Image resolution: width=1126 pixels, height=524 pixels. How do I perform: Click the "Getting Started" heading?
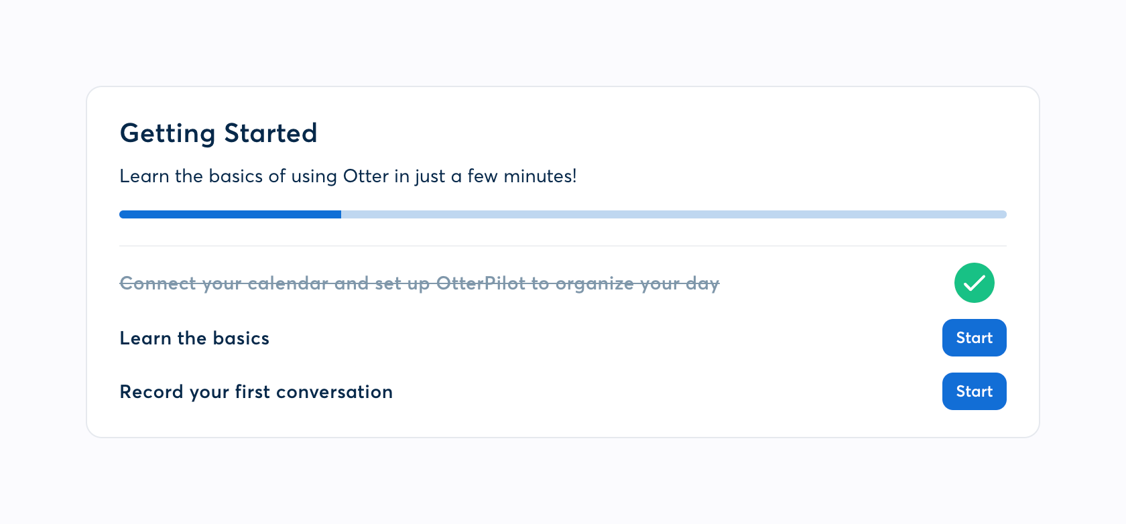(x=218, y=133)
